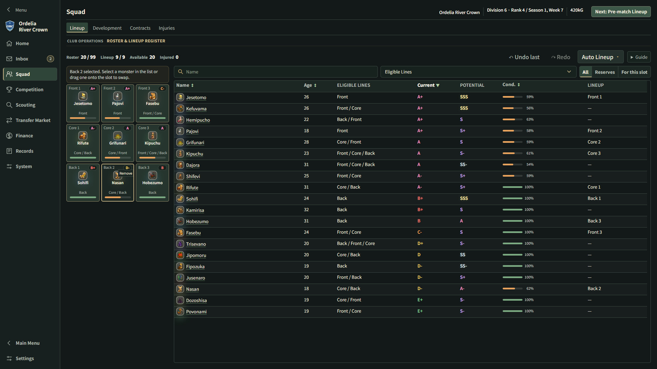Click Jesetomo's portrait icon in table
Viewport: 657px width, 369px height.
point(180,97)
